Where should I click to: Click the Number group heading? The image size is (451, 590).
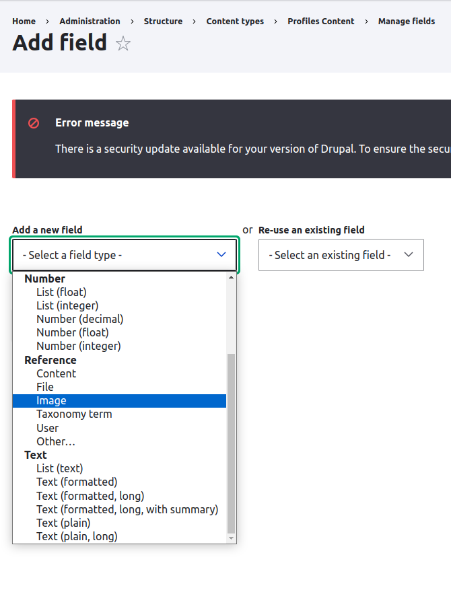tap(45, 279)
